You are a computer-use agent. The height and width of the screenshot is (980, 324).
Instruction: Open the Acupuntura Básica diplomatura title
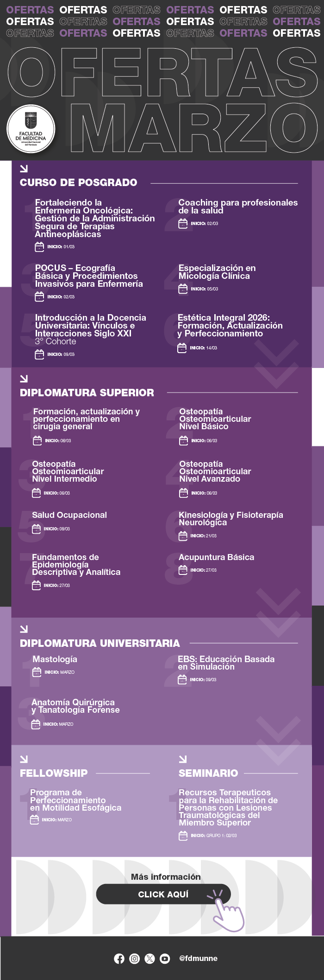[216, 557]
